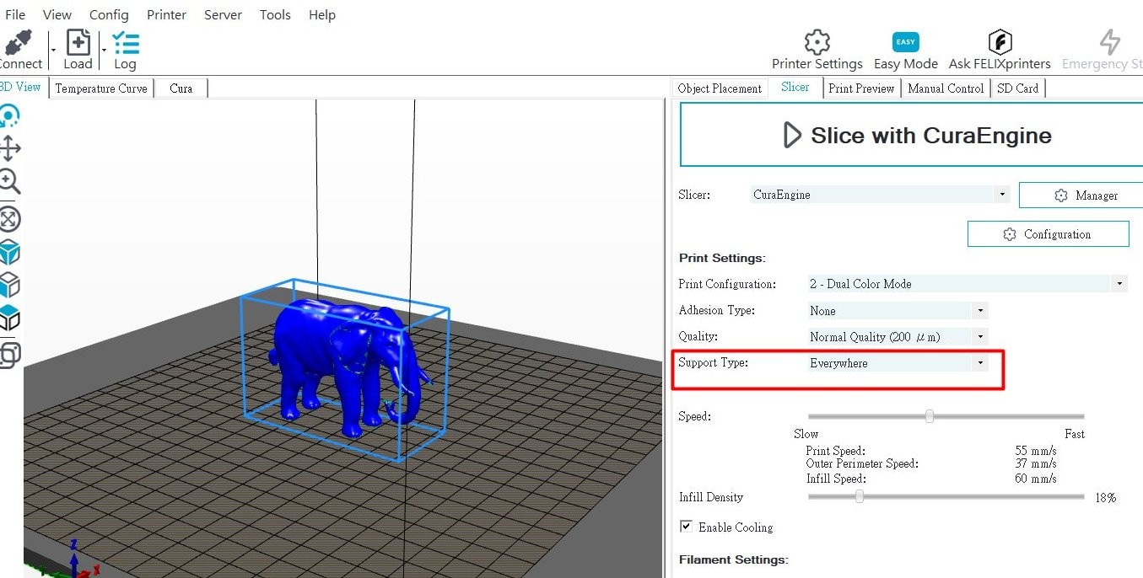Select the Slicer tab
This screenshot has width=1143, height=578.
coord(795,87)
